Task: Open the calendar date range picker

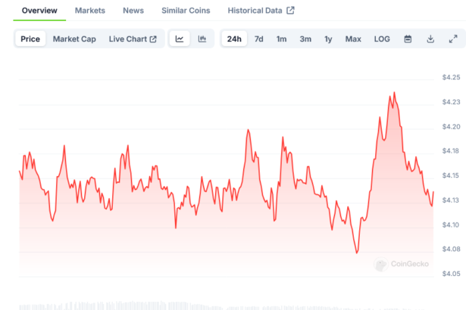Action: (408, 39)
